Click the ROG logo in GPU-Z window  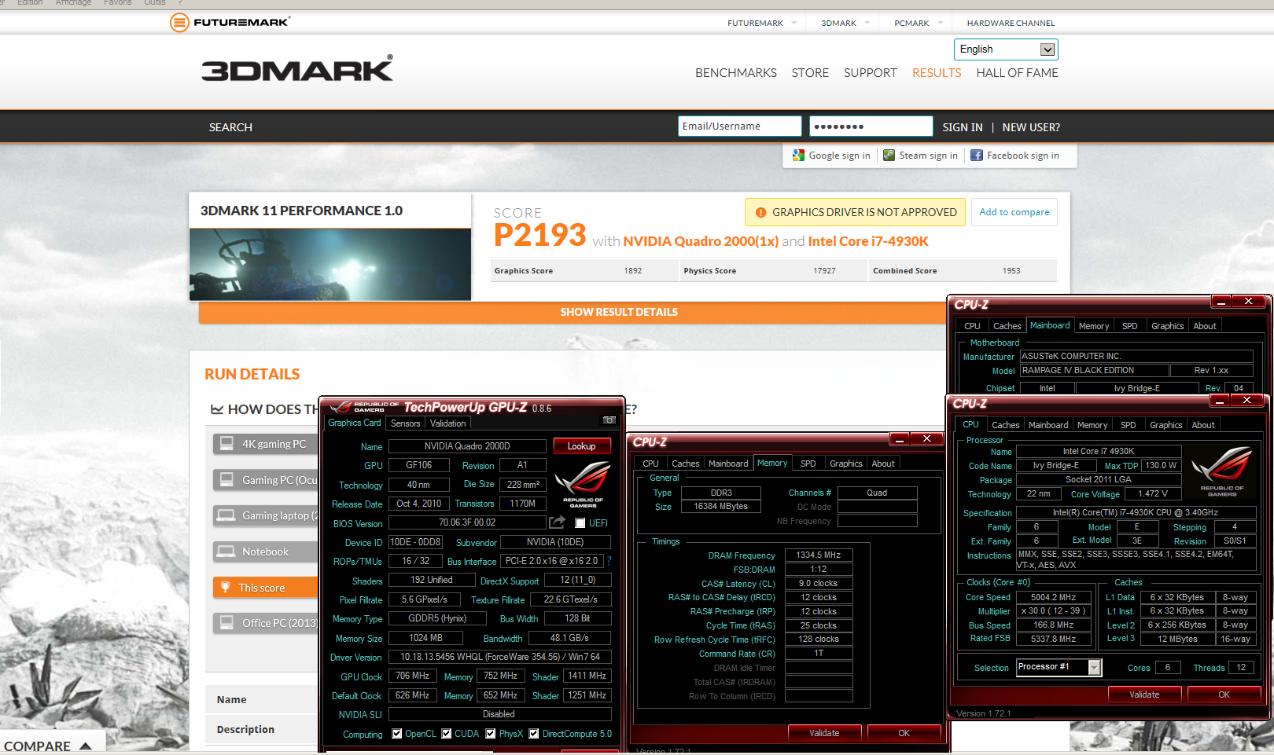[x=583, y=484]
